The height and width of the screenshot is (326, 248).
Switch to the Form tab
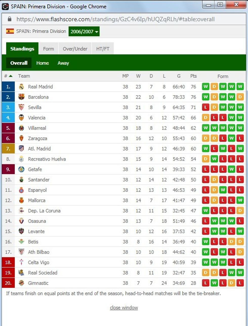pyautogui.click(x=48, y=49)
